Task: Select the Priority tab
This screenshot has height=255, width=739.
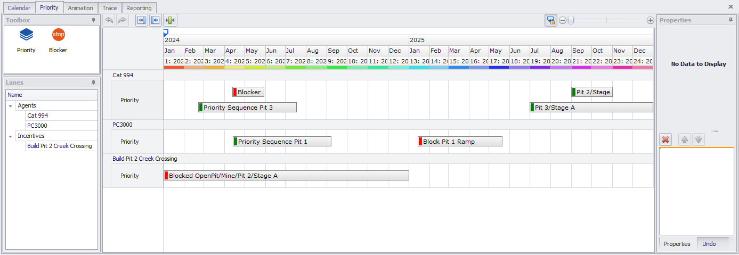Action: point(50,7)
